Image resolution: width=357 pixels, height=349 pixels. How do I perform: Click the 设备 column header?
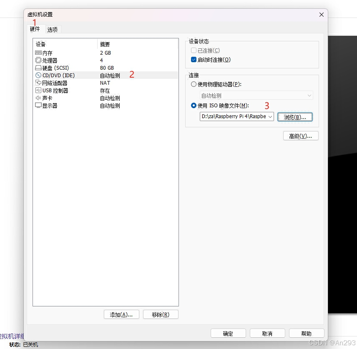tap(41, 44)
